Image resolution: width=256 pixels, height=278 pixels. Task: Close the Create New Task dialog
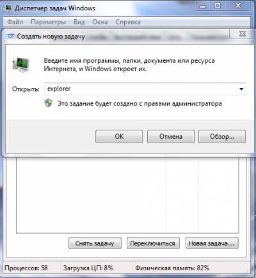tap(242, 33)
